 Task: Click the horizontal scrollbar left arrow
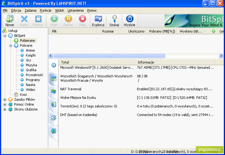(51, 56)
